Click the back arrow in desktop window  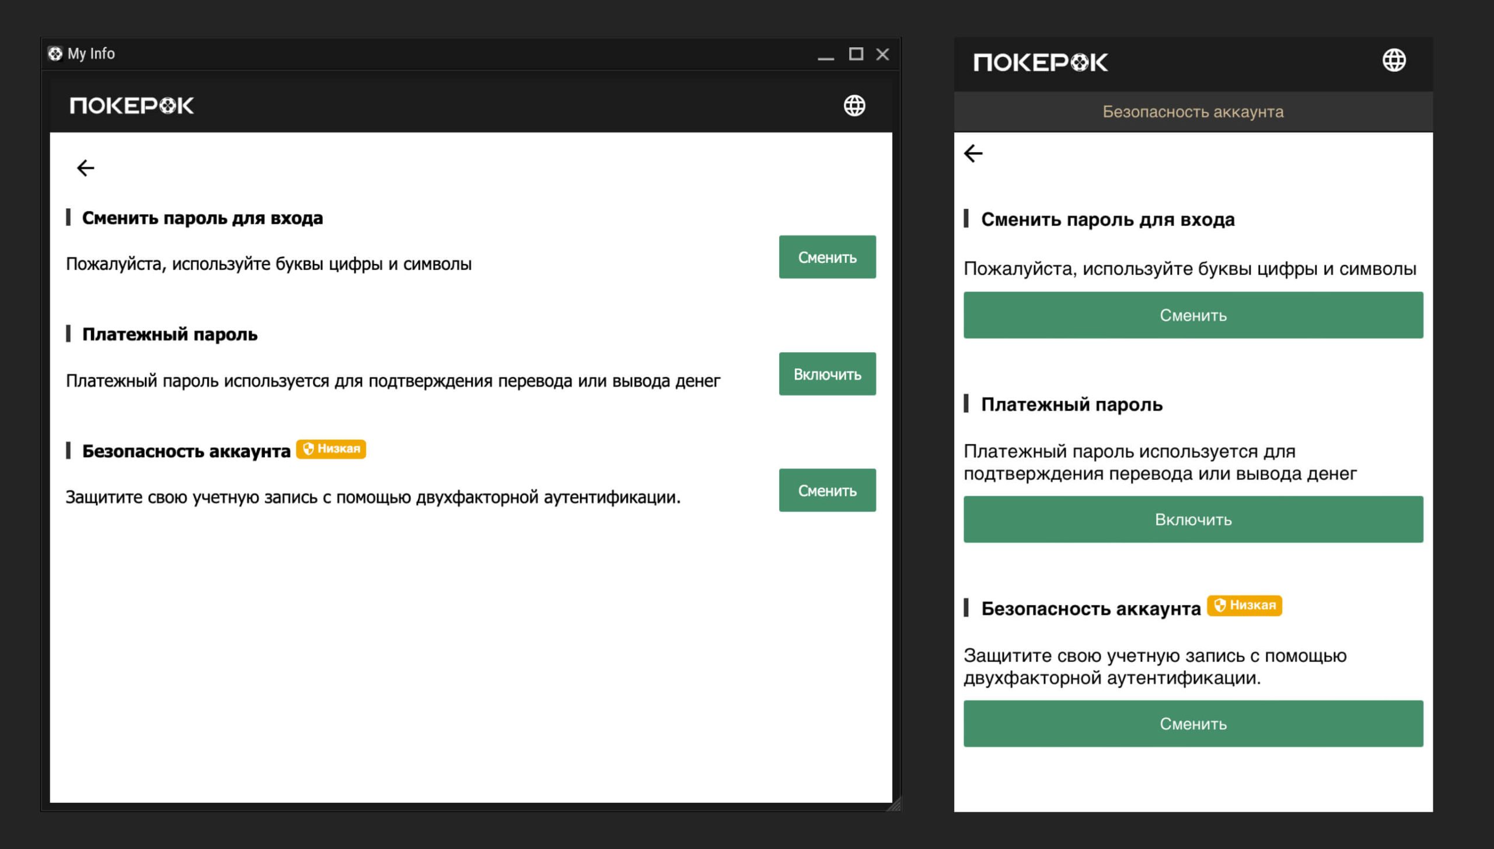click(85, 168)
